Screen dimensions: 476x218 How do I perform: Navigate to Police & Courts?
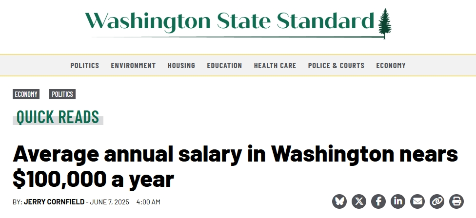336,65
